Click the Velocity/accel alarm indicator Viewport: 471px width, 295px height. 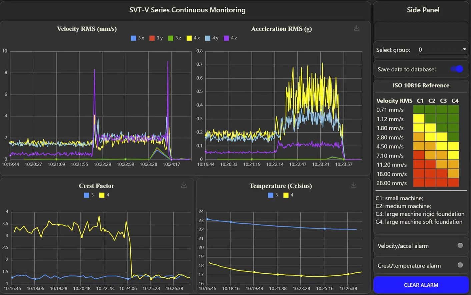[460, 246]
